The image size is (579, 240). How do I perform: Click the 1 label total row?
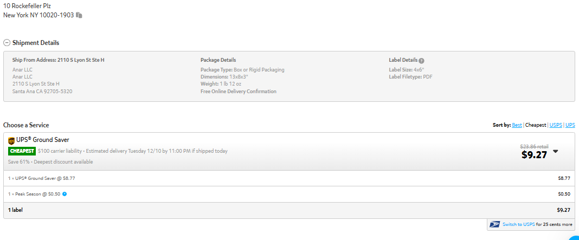(x=289, y=210)
